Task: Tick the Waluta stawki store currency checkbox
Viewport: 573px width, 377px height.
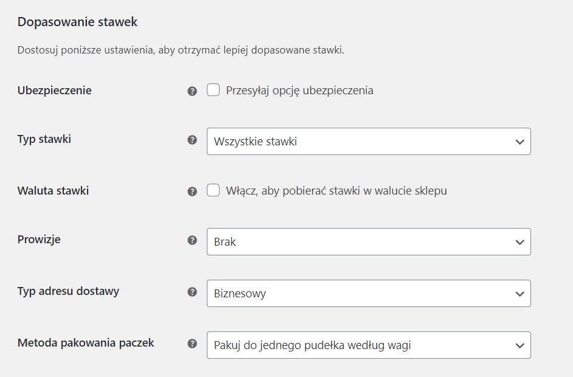Action: pos(213,190)
